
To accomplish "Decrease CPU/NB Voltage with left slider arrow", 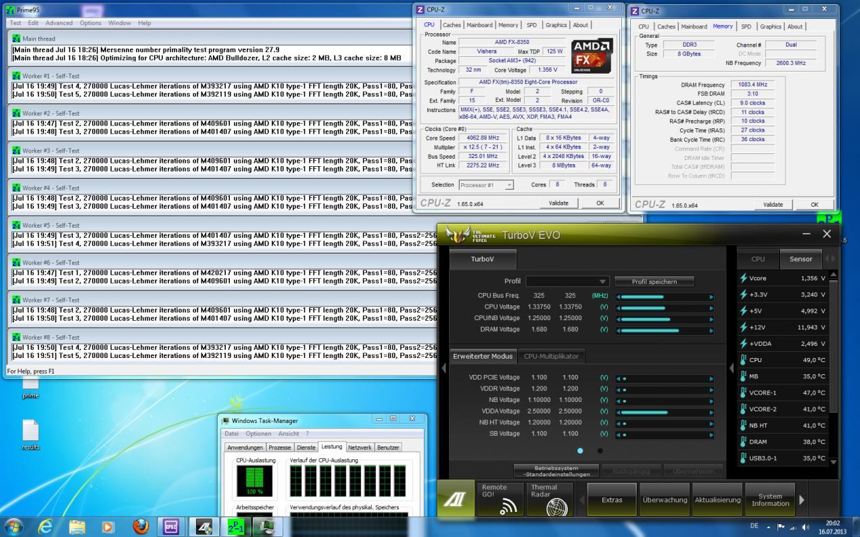I will click(618, 319).
